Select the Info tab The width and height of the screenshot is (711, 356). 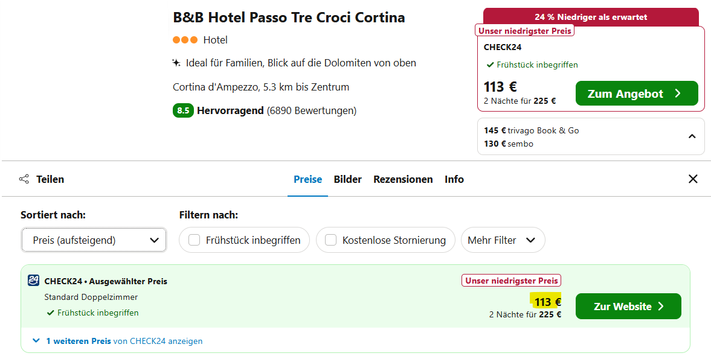(x=454, y=179)
